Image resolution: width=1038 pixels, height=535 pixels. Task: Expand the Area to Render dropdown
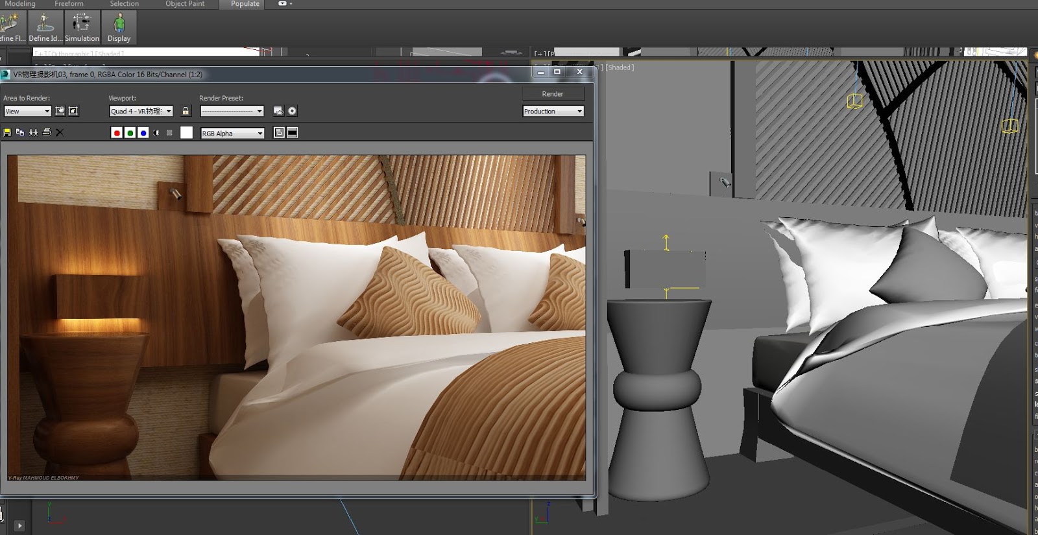point(27,112)
